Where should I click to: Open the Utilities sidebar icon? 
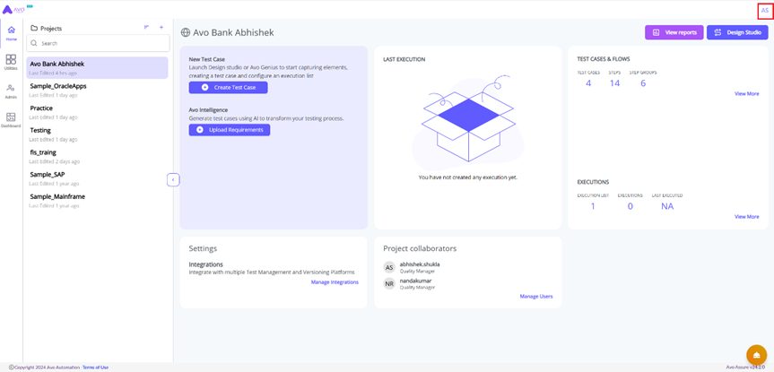[x=11, y=61]
